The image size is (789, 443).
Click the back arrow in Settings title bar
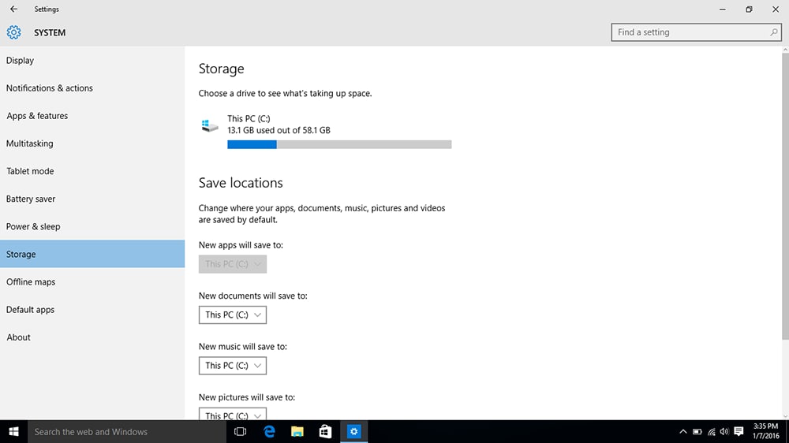point(13,9)
